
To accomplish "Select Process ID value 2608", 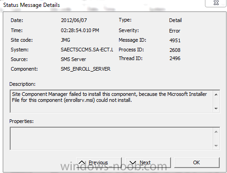I will pos(175,50).
